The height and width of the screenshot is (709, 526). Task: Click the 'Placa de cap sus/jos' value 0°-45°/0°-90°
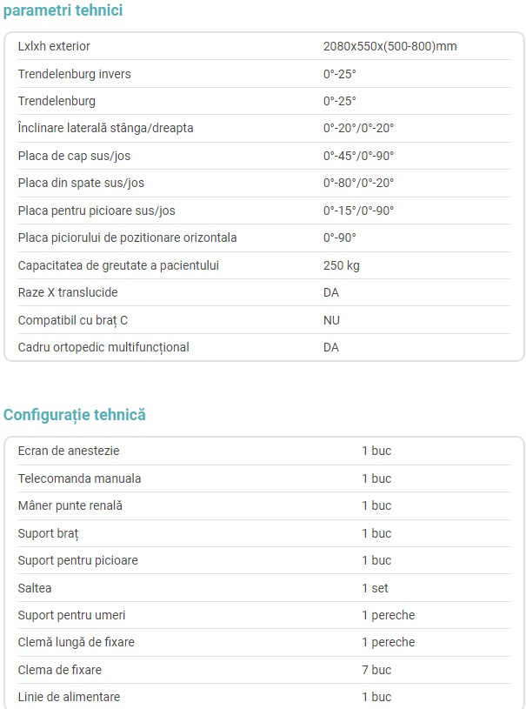(x=358, y=156)
